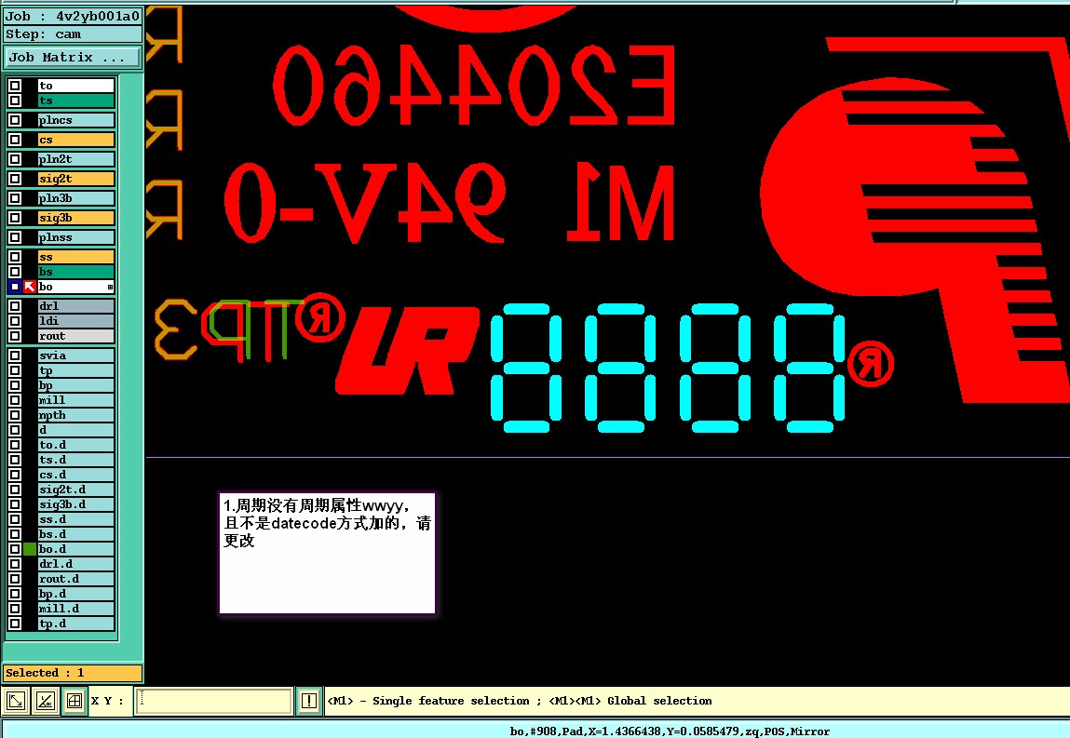Select the to.d layer name
This screenshot has width=1070, height=738.
tap(75, 445)
